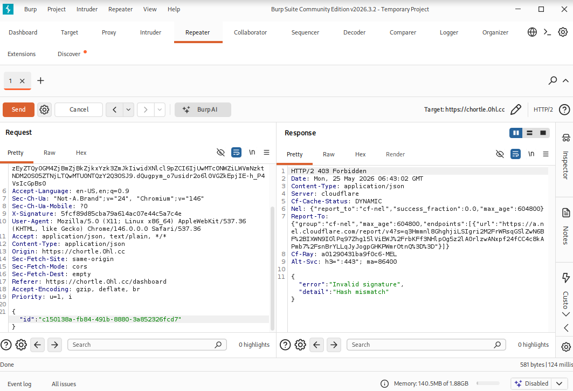573x391 pixels.
Task: Open the Discover tab
Action: [x=68, y=54]
